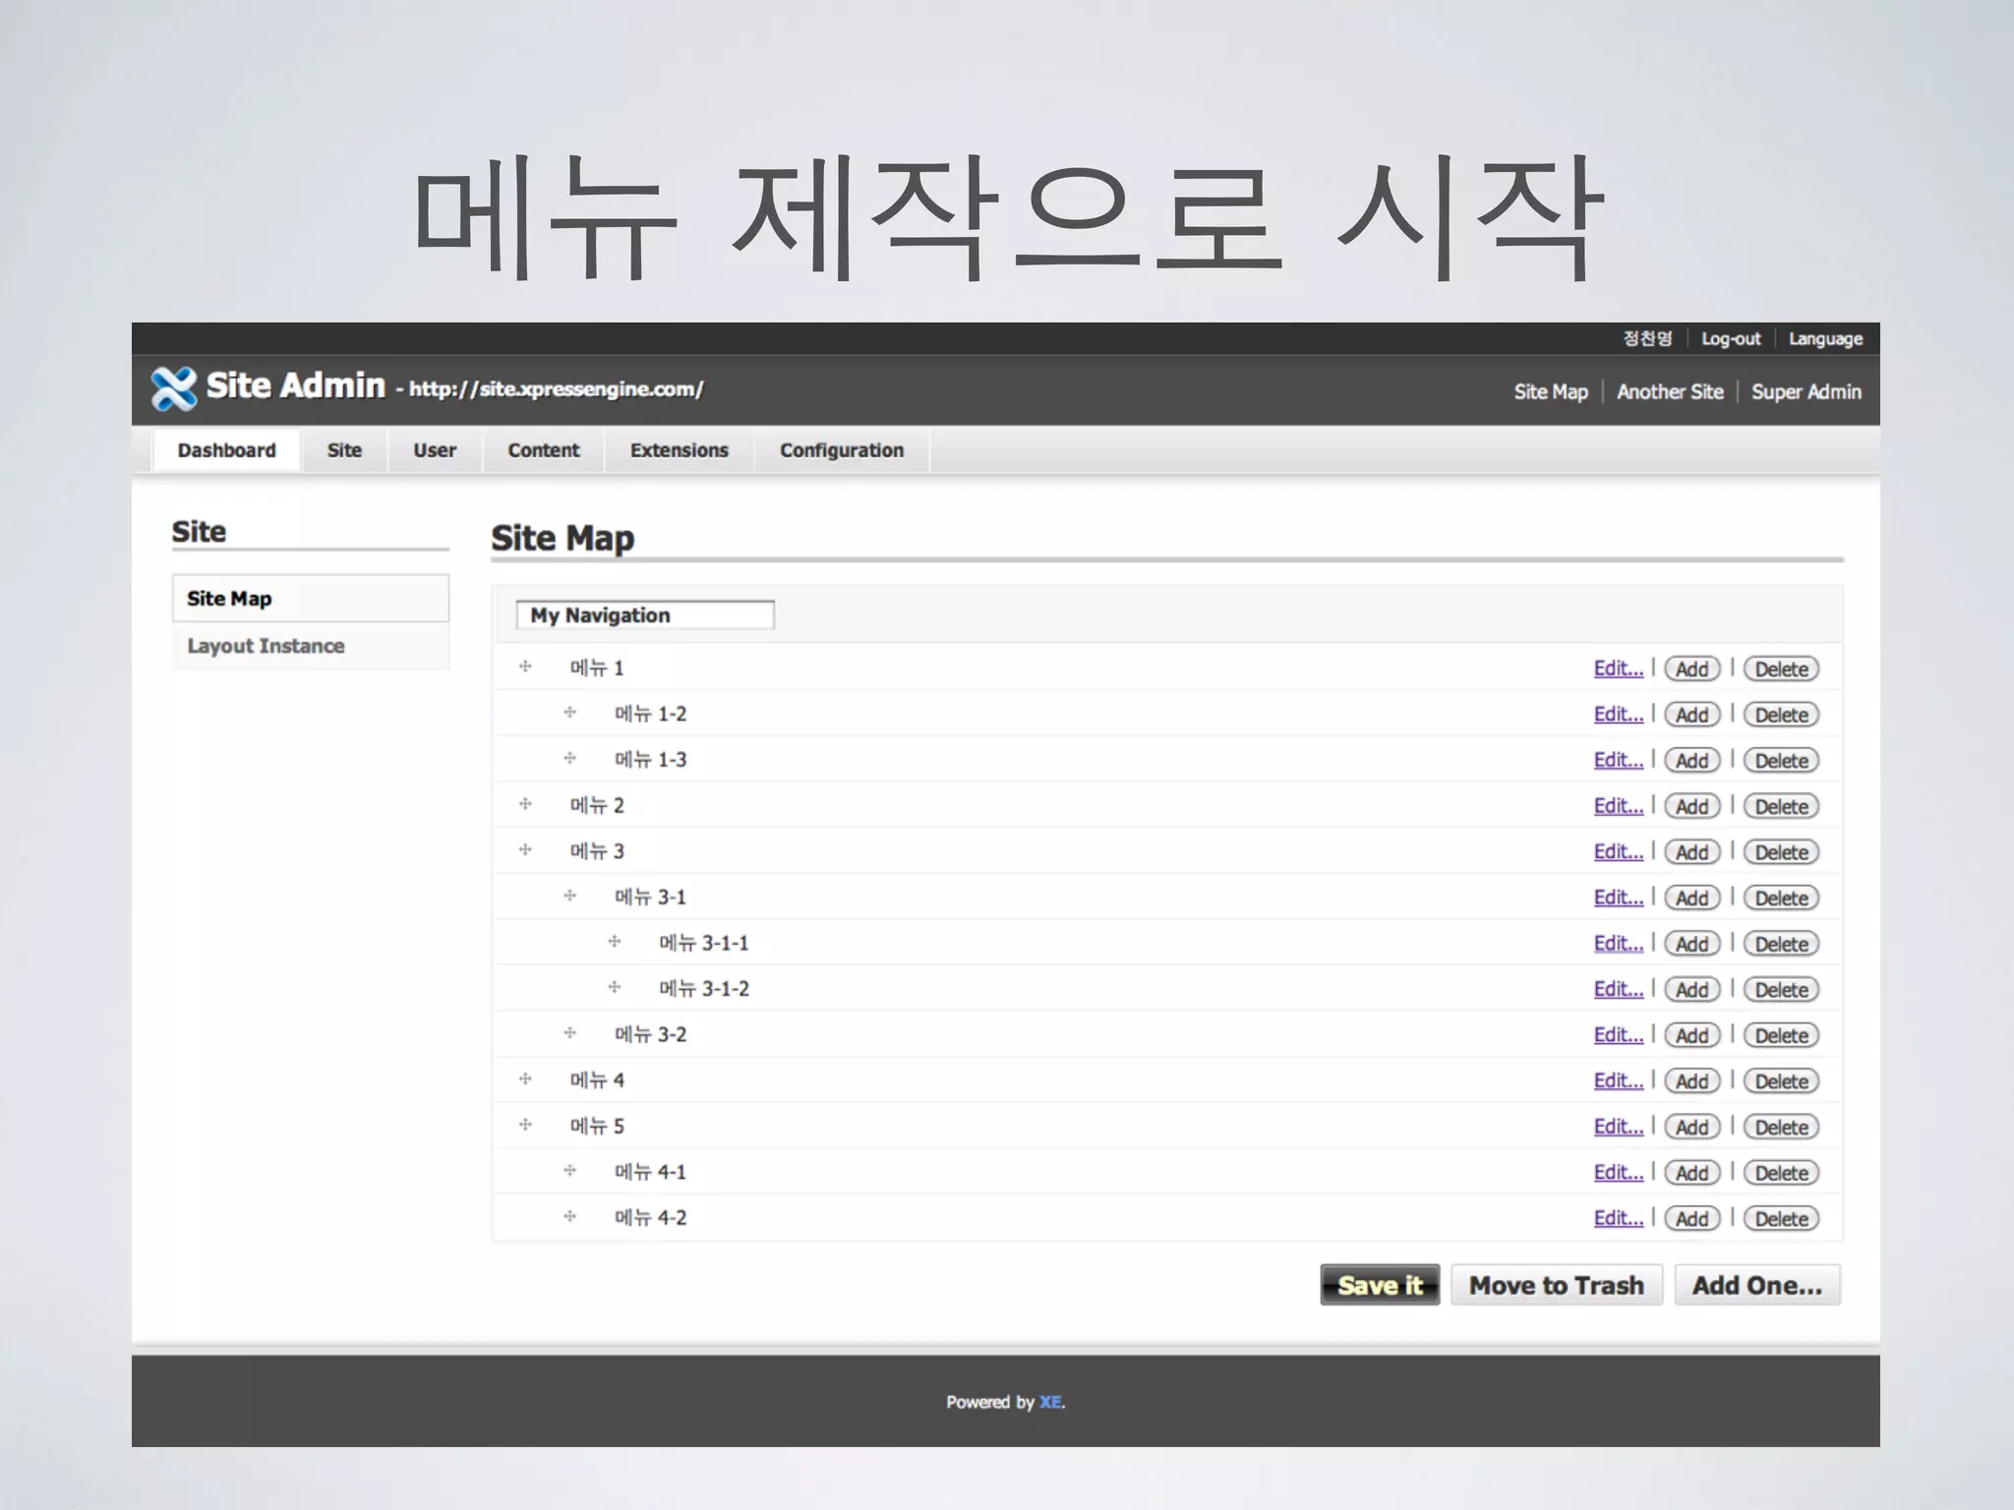Open the Configuration tab
The height and width of the screenshot is (1510, 2014).
click(x=841, y=450)
